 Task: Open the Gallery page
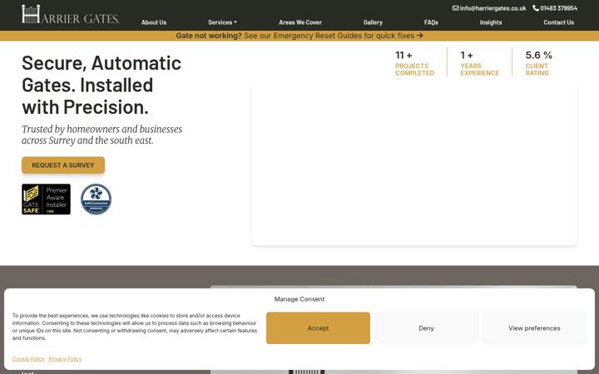point(373,22)
